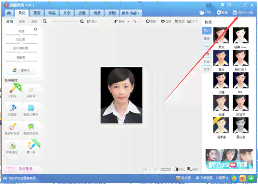The height and width of the screenshot is (184, 258).
Task: Reset adjustments with the circular arrow icon
Action: tap(35, 29)
